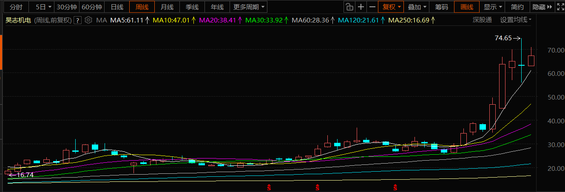Open 叠加 overlay dropdown
The width and height of the screenshot is (565, 192).
tap(417, 7)
